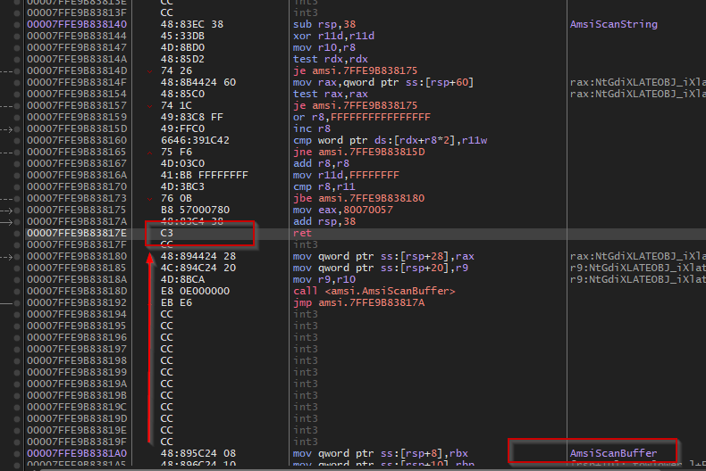This screenshot has height=471, width=706.
Task: Click address 00007FFE9B83815D
Action: pos(77,129)
